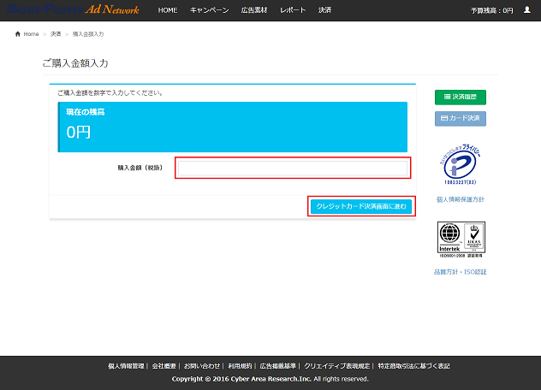Open お問い合わせ footer link

pos(202,366)
